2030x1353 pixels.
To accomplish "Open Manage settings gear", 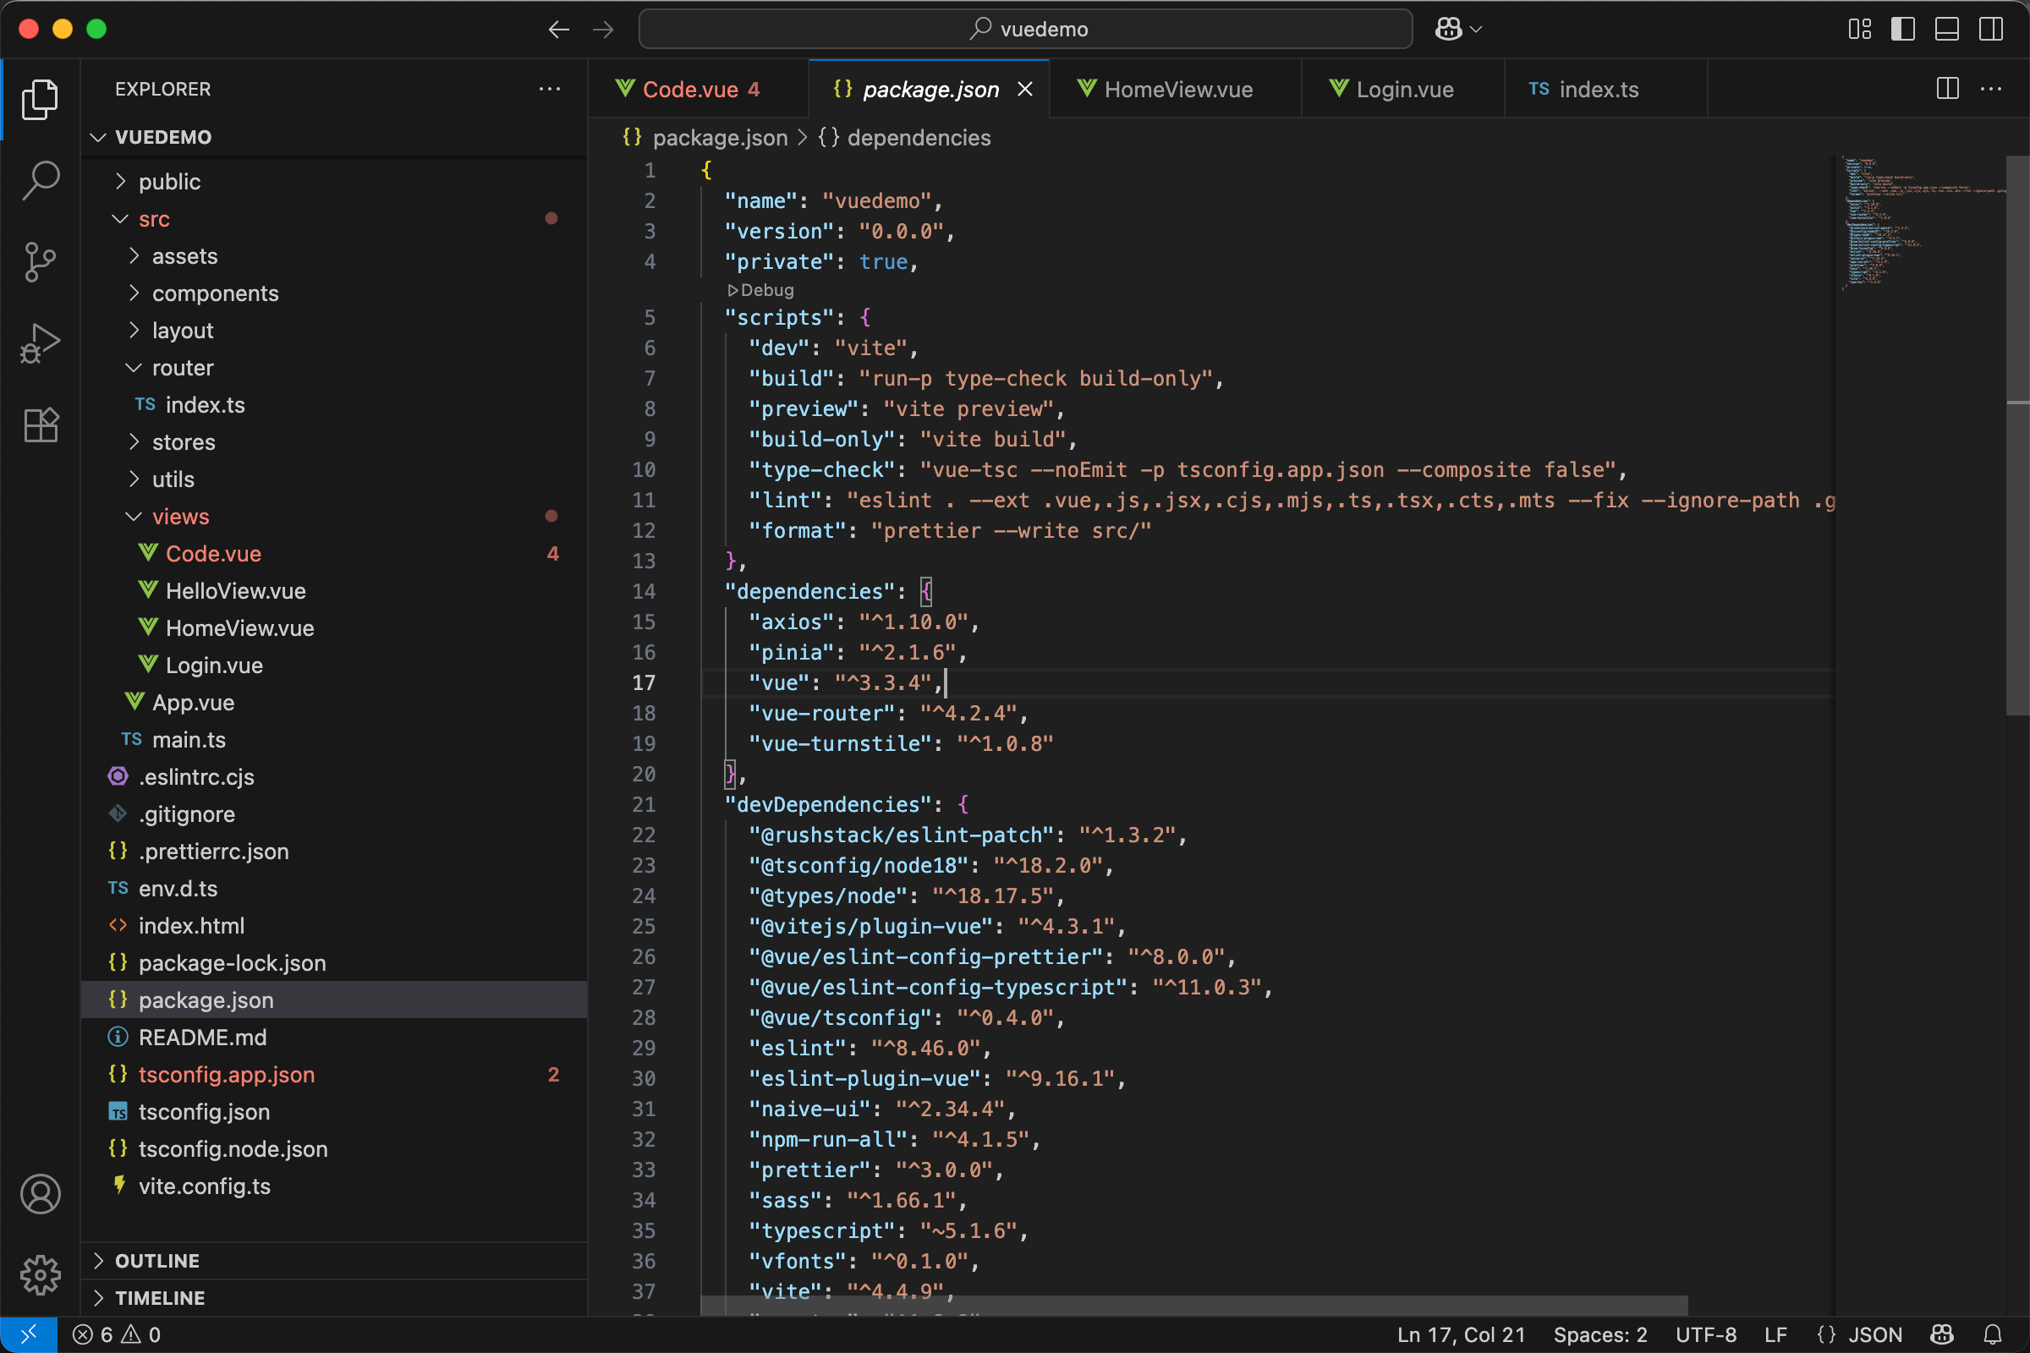I will (40, 1275).
